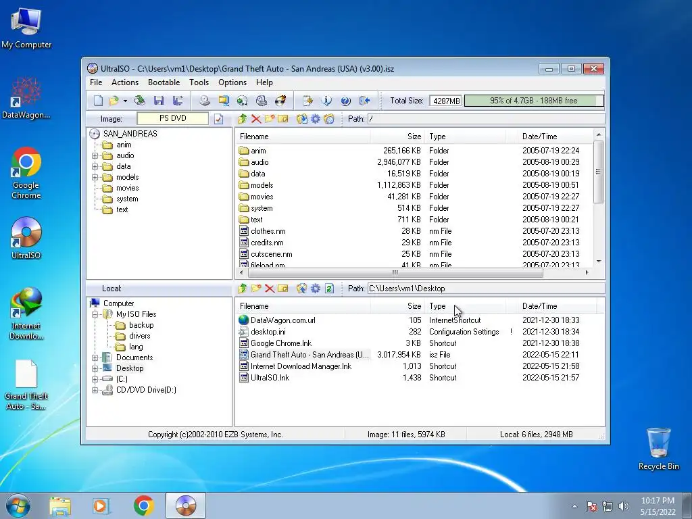Click Type column header in local file list

466,306
